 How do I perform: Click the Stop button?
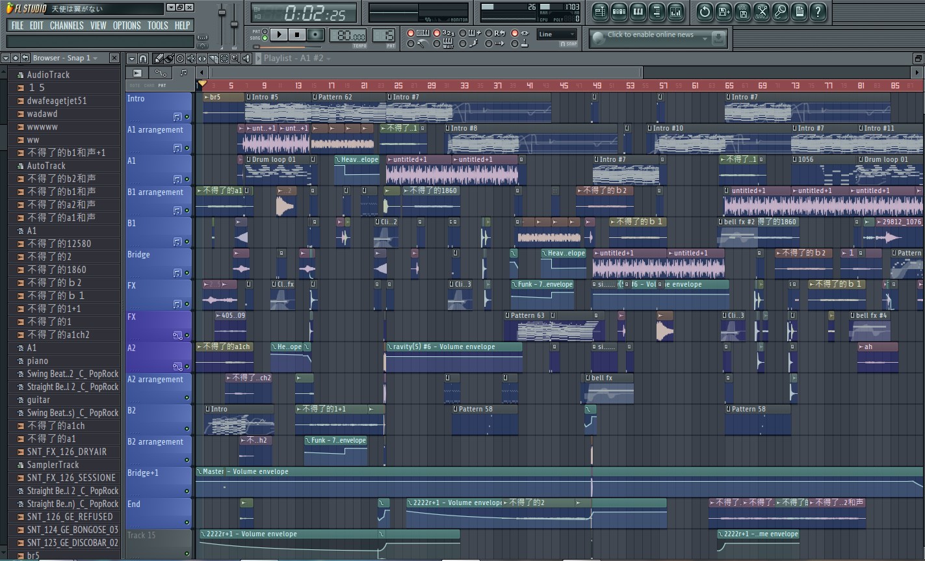click(297, 34)
